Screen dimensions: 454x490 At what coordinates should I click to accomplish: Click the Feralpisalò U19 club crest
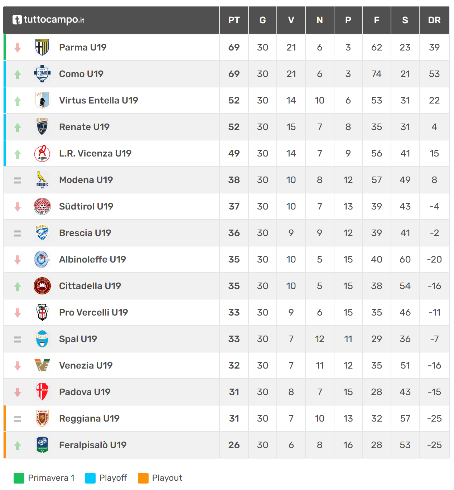42,445
